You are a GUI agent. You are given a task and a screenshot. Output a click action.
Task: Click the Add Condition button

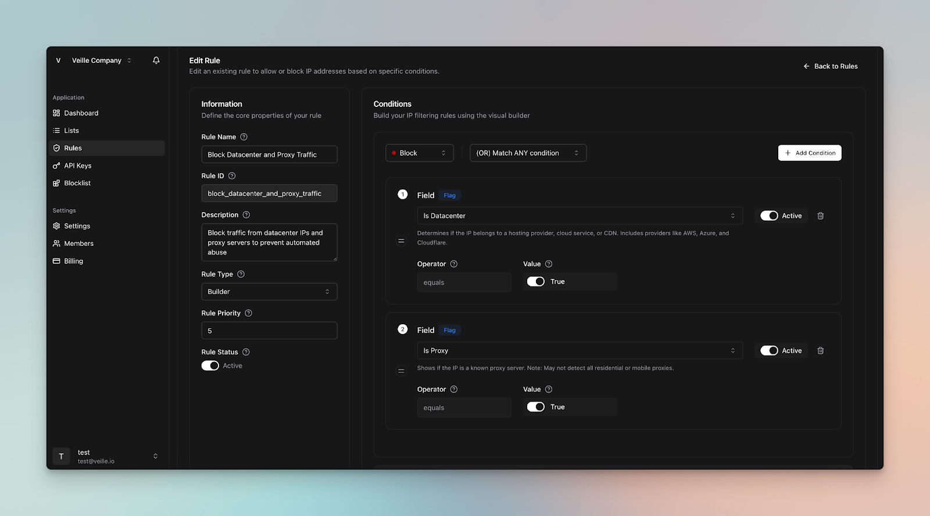point(810,153)
